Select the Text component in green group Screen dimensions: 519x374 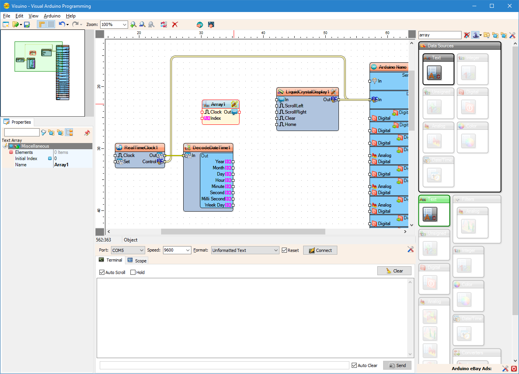[434, 210]
